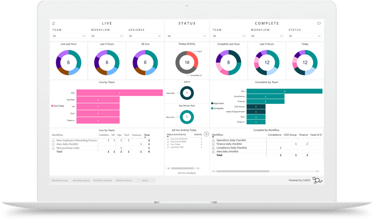The width and height of the screenshot is (374, 220).
Task: Click the All Live donut chart
Action: (145, 62)
